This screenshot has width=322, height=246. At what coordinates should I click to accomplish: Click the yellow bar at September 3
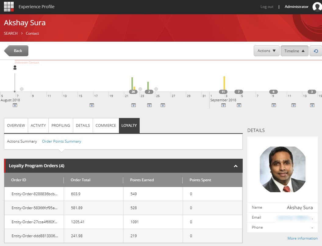[x=224, y=83]
